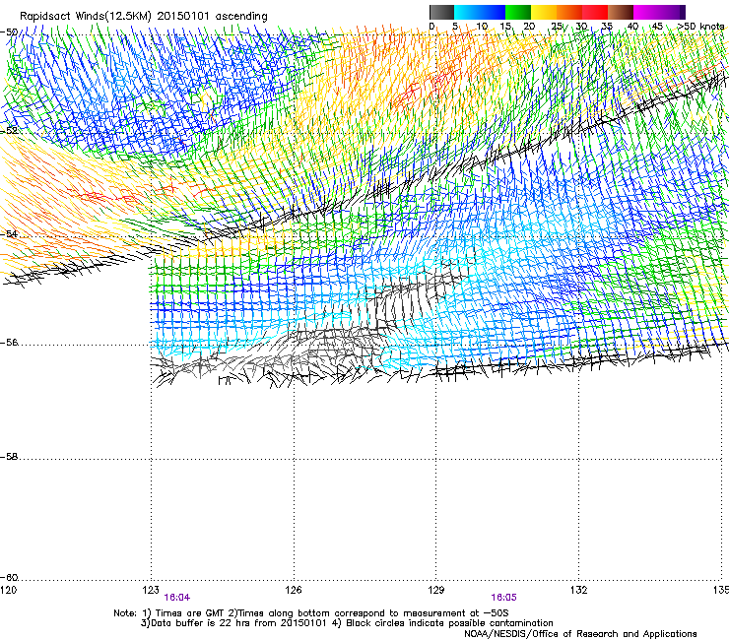Click the purple time label '16:05'
Viewport: 729px width, 640px height.
click(503, 598)
